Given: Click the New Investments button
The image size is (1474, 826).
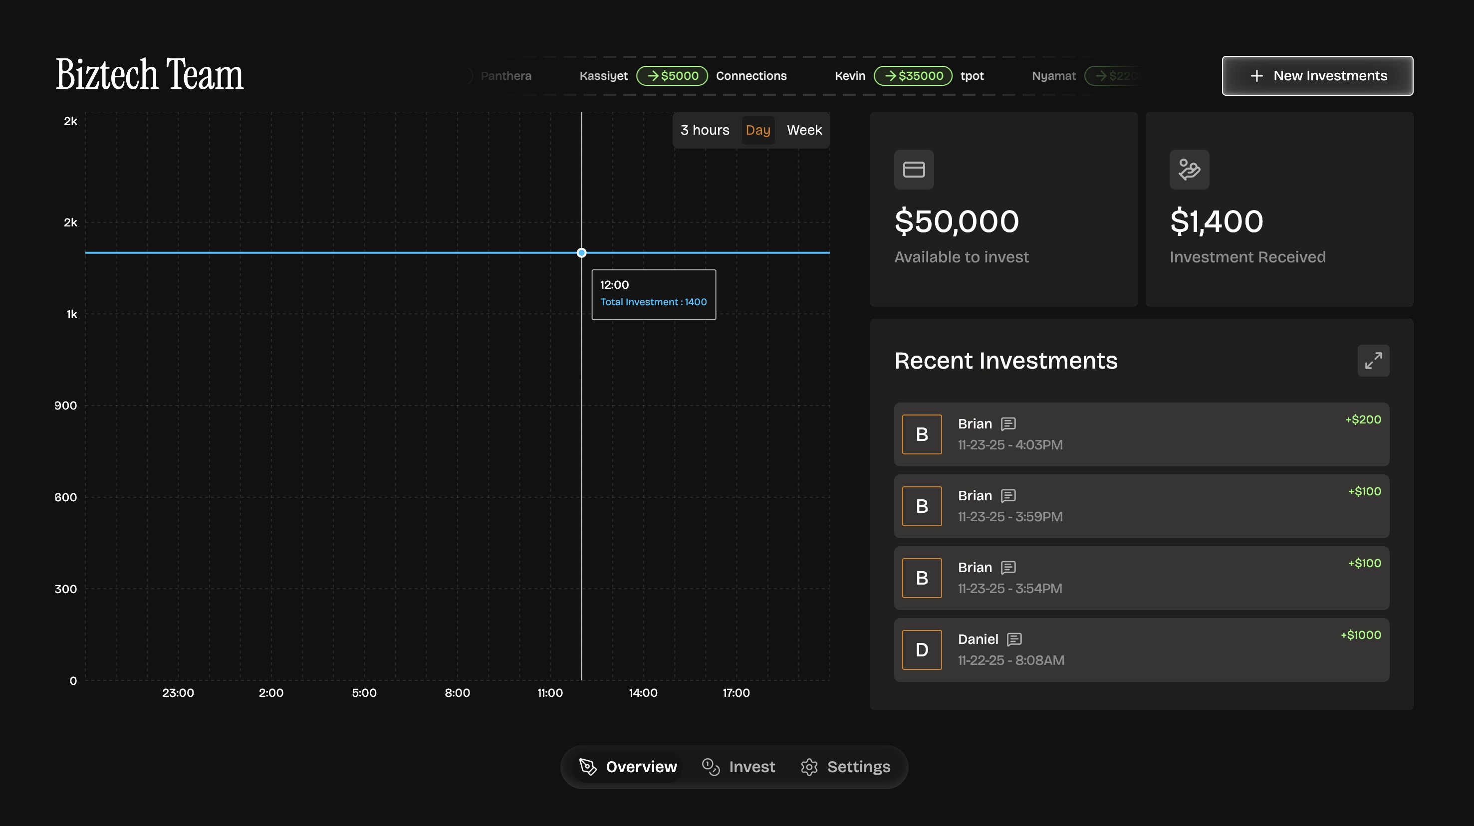Looking at the screenshot, I should (x=1317, y=75).
